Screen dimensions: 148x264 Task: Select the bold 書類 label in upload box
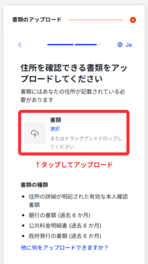(x=55, y=120)
